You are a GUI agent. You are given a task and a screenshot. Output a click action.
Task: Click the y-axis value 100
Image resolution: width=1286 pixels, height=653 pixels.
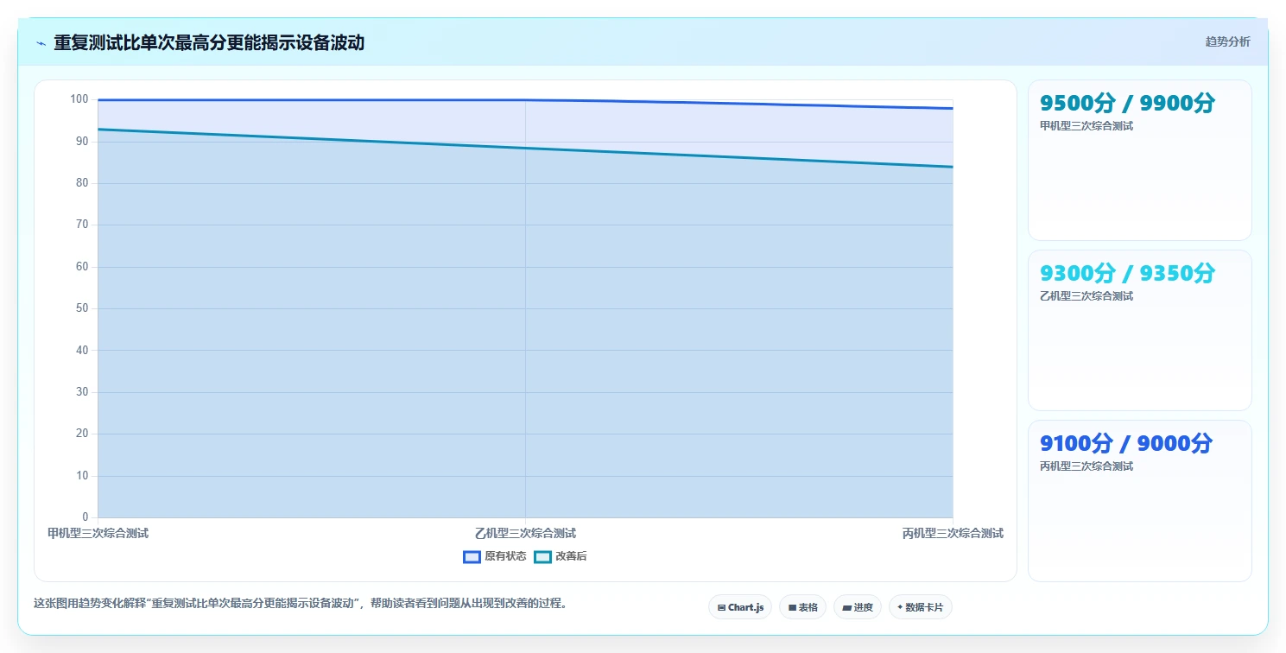click(79, 99)
